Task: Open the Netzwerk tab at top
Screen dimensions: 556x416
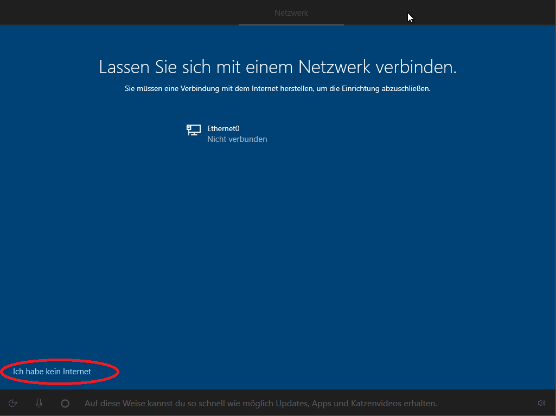Action: 291,13
